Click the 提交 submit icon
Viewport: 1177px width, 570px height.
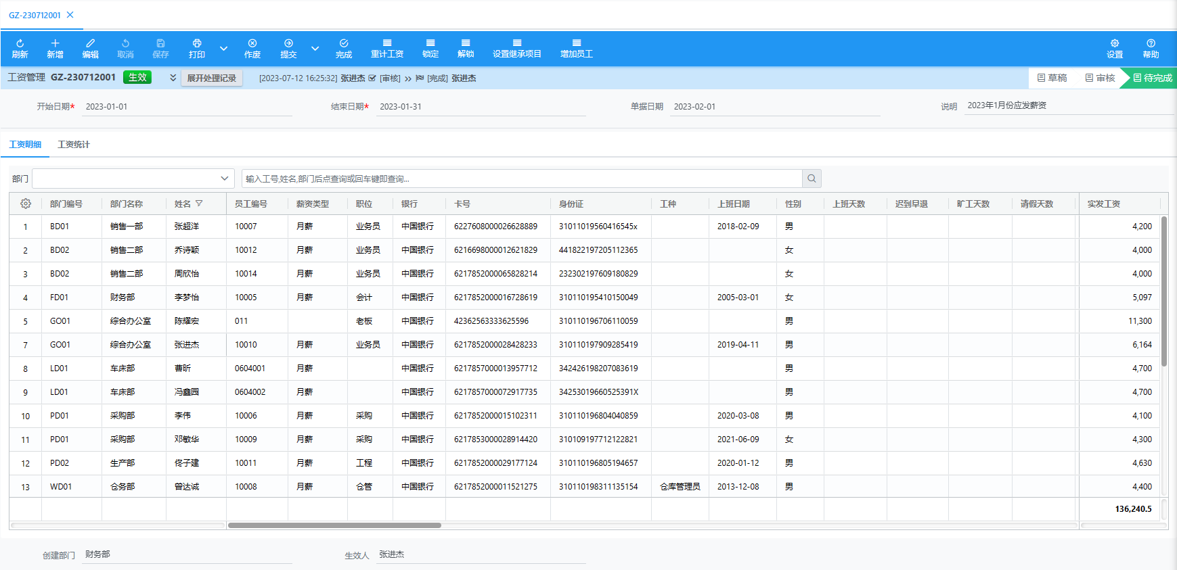(288, 43)
